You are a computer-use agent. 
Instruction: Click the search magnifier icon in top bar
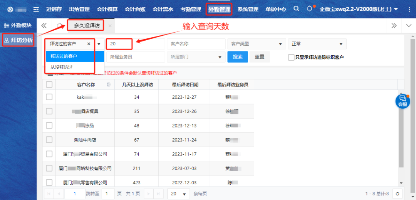(x=296, y=9)
